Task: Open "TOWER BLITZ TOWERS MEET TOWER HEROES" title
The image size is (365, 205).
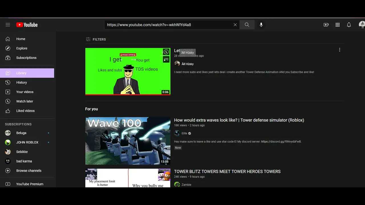Action: tap(227, 172)
